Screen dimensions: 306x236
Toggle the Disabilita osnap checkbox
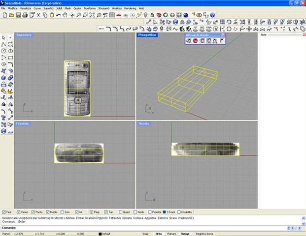tap(179, 212)
